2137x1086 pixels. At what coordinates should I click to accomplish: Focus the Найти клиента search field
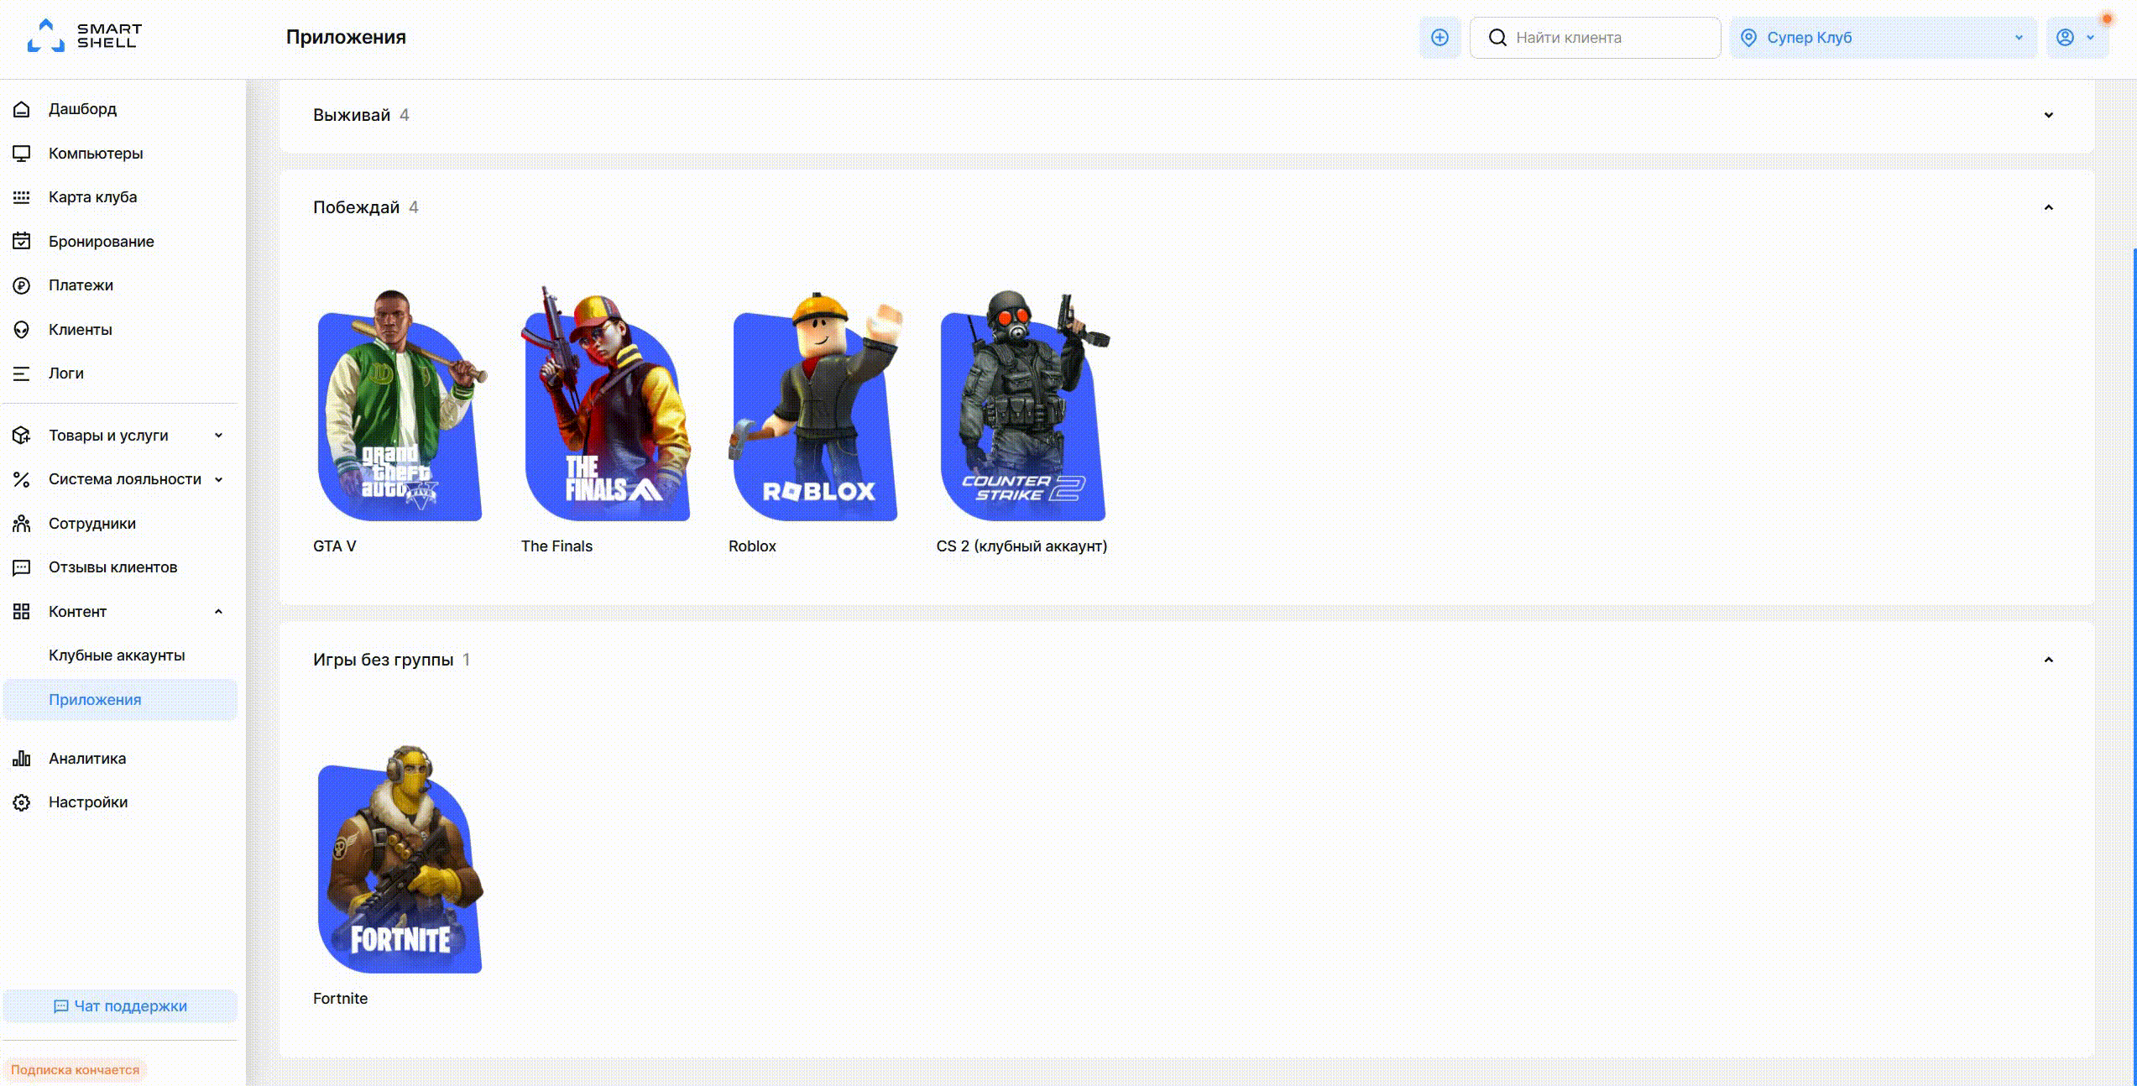(x=1595, y=38)
